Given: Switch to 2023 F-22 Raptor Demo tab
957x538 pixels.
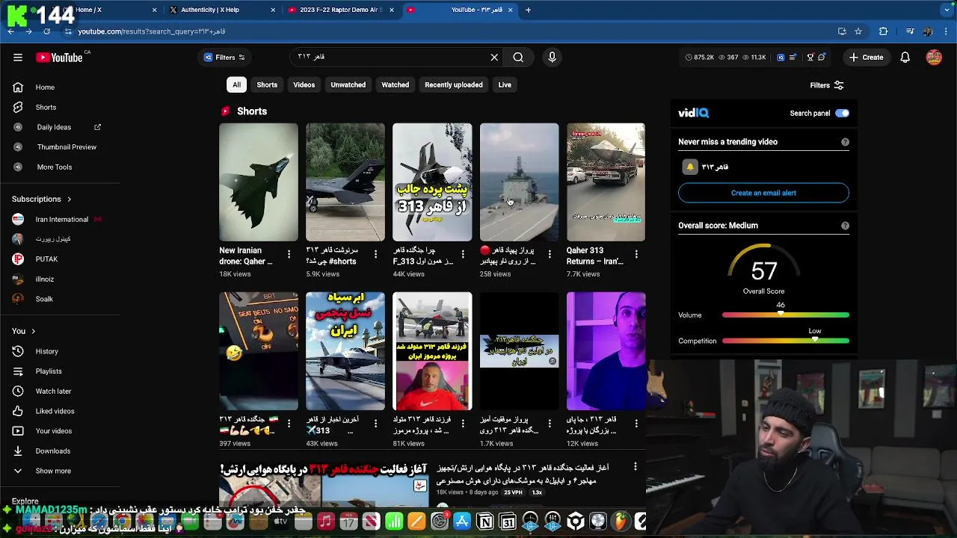Looking at the screenshot, I should pos(340,10).
